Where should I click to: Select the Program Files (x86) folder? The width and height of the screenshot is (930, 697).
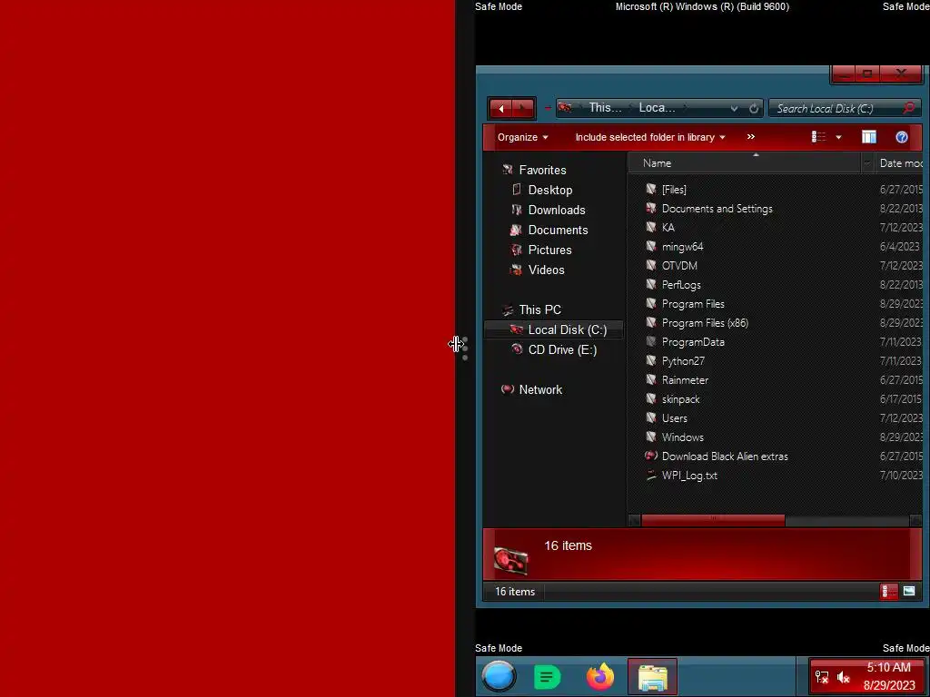(705, 323)
